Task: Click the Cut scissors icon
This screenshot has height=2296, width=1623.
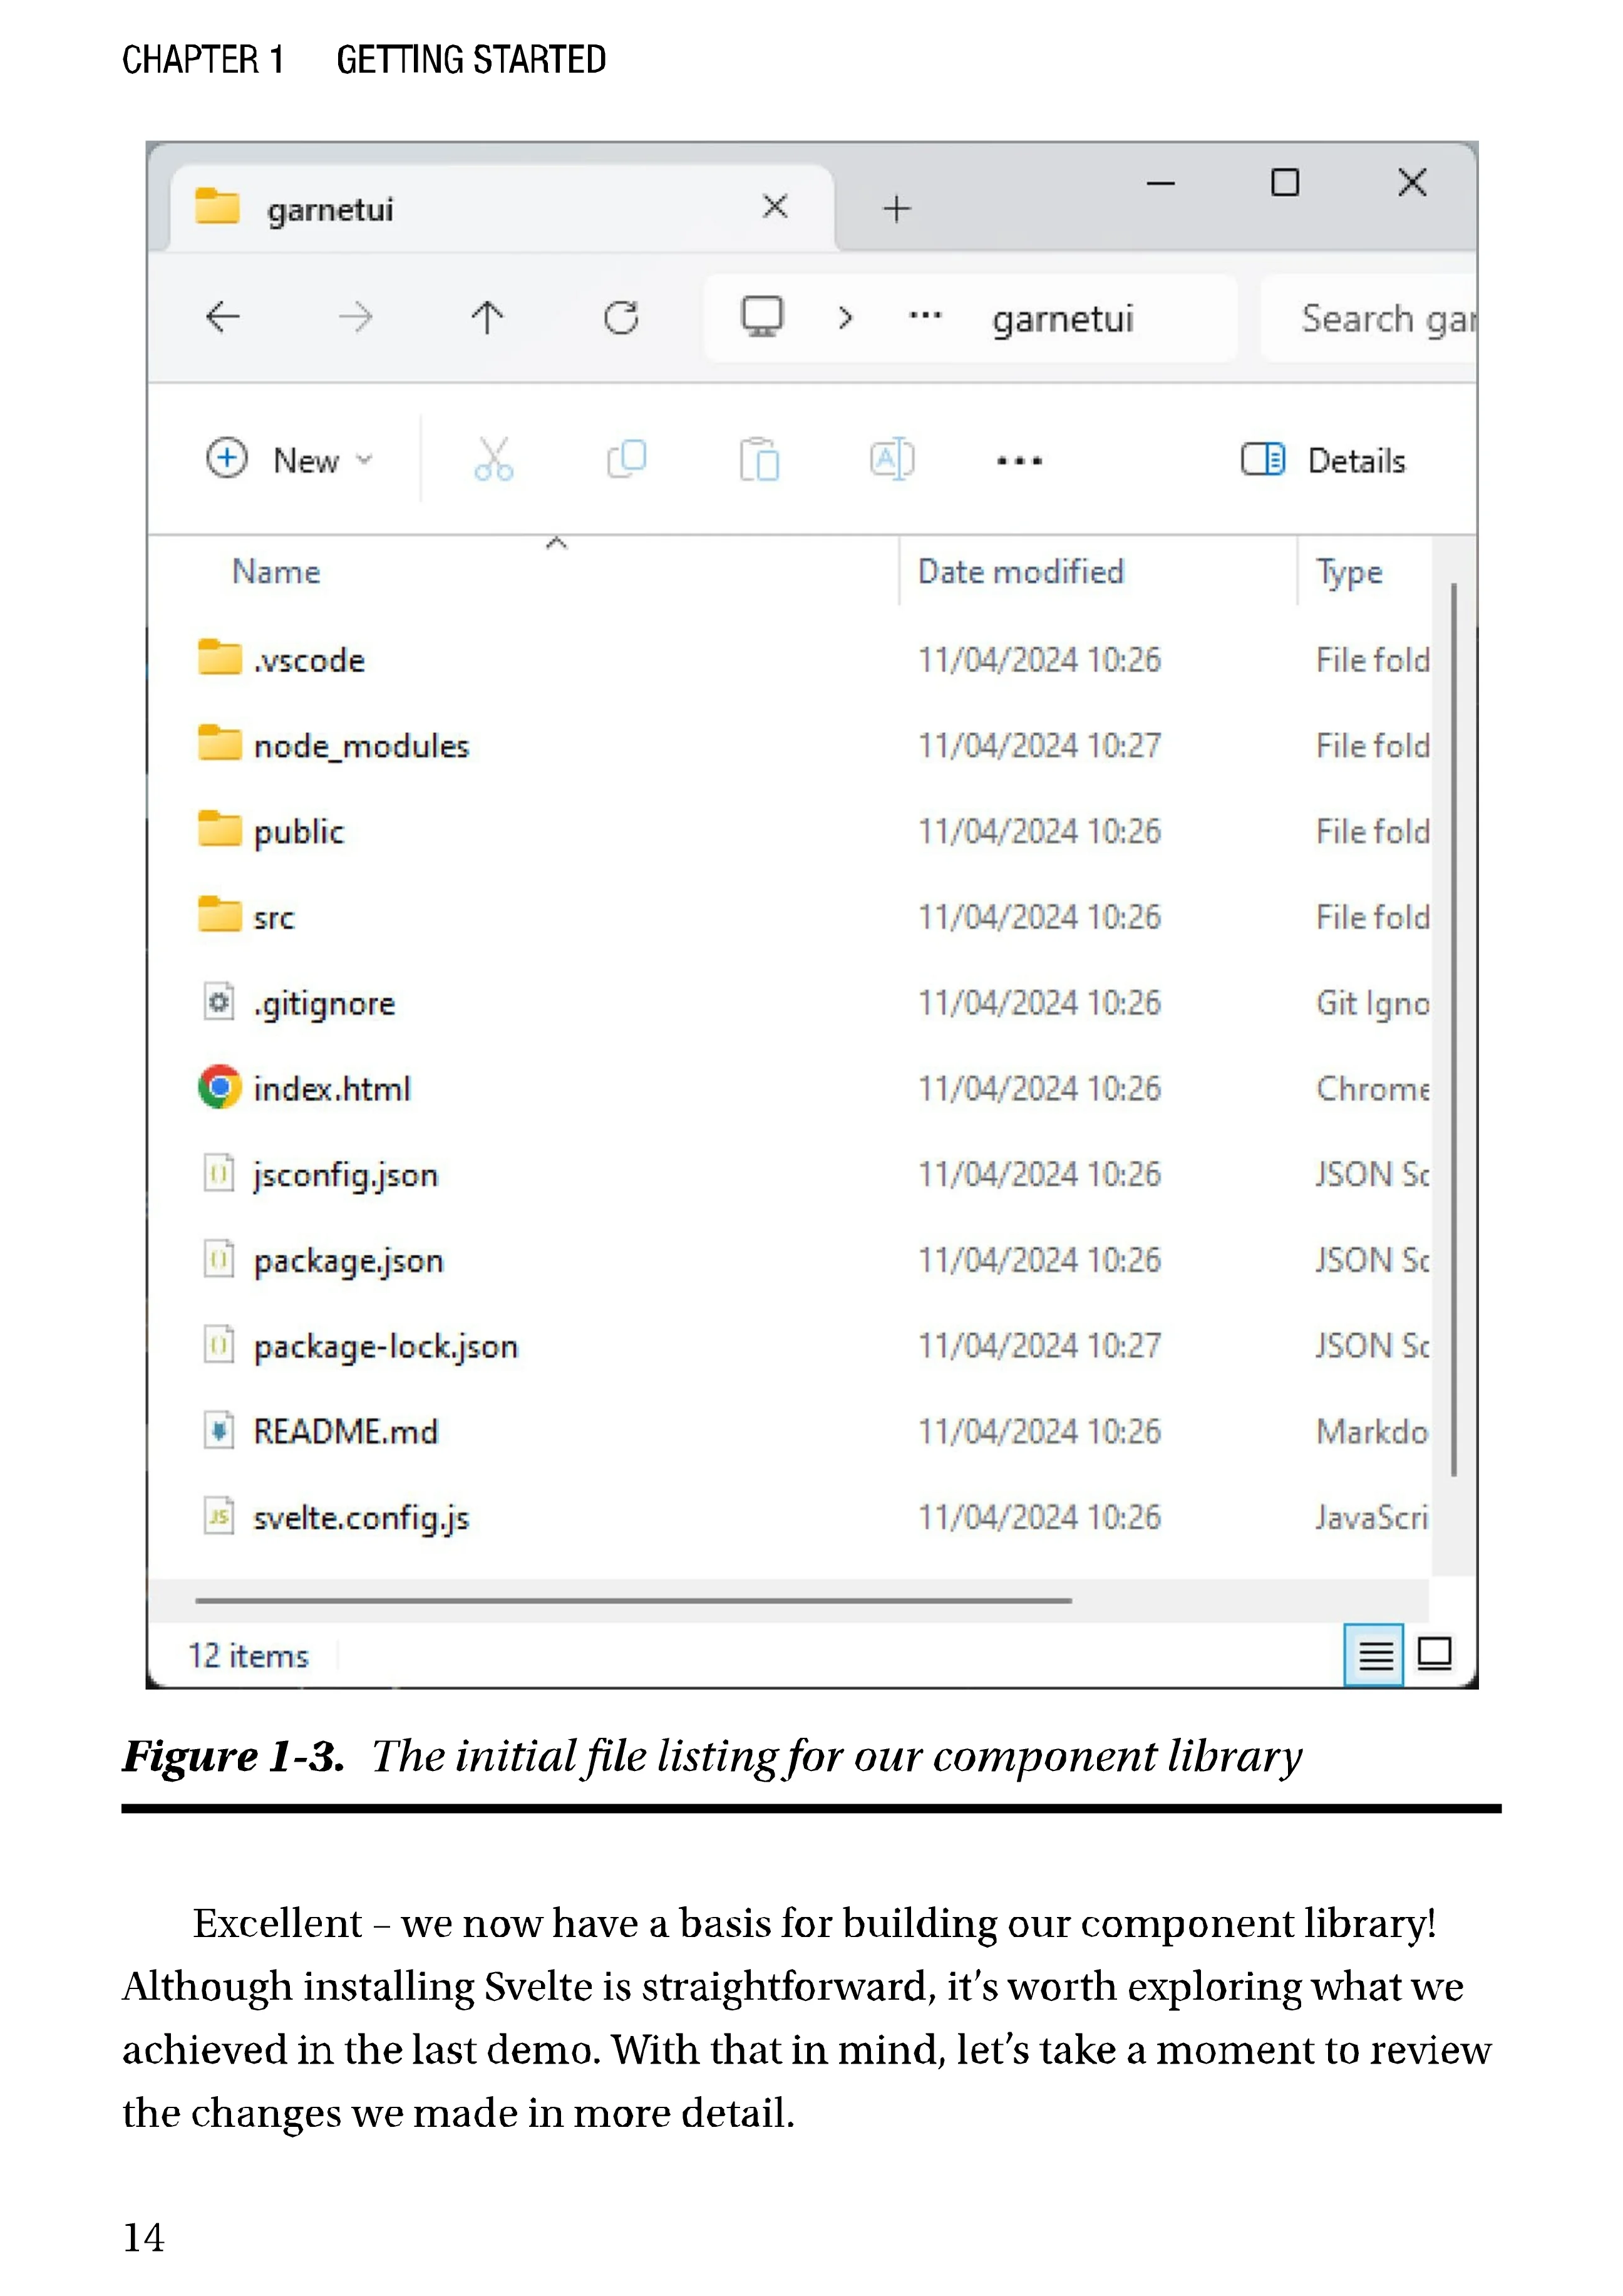Action: pos(493,460)
